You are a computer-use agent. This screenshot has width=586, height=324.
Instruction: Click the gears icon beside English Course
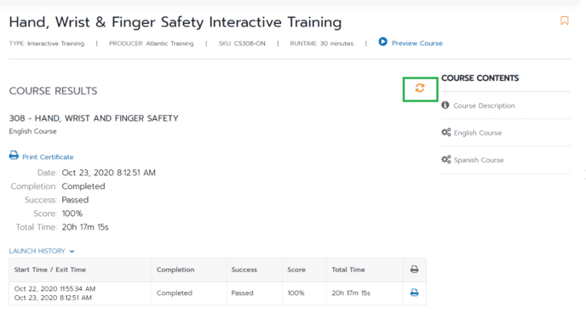click(x=446, y=132)
